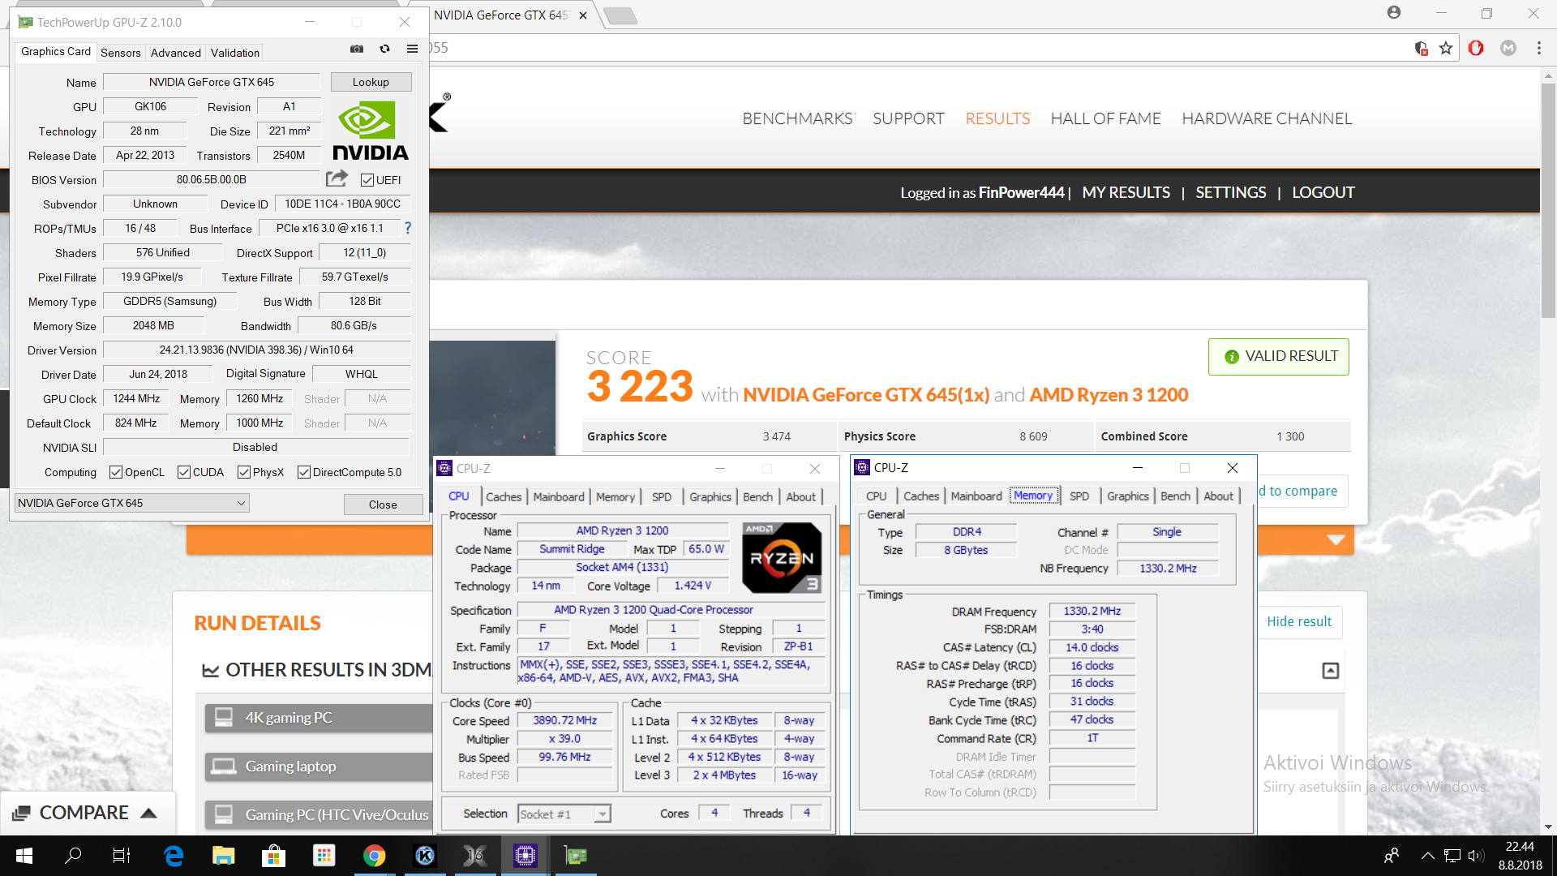
Task: Toggle the DirectCompute 5.0 checkbox
Action: click(304, 472)
